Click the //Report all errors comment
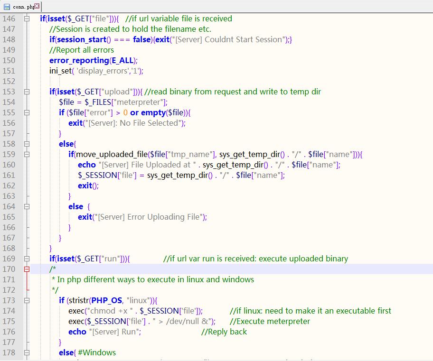Screen dimensions: 433x361 click(82, 50)
